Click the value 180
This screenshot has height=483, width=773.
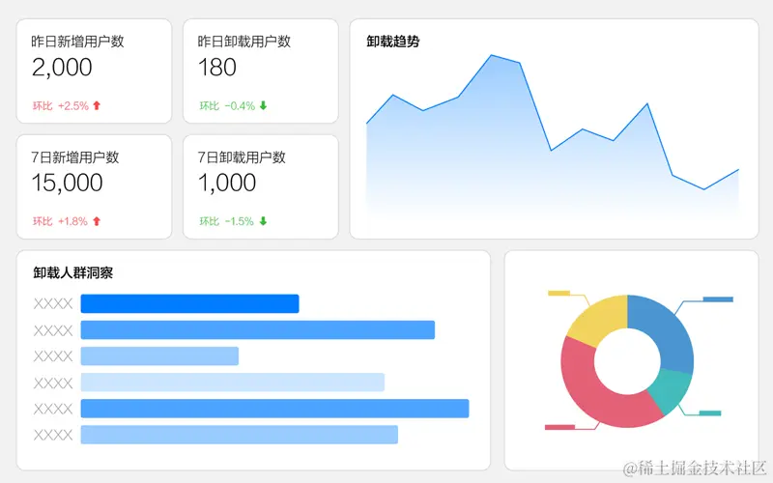coord(217,68)
